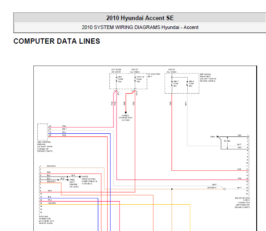The height and width of the screenshot is (231, 266).
Task: Click the ABS 2 fuse symbol
Action: tap(187, 83)
